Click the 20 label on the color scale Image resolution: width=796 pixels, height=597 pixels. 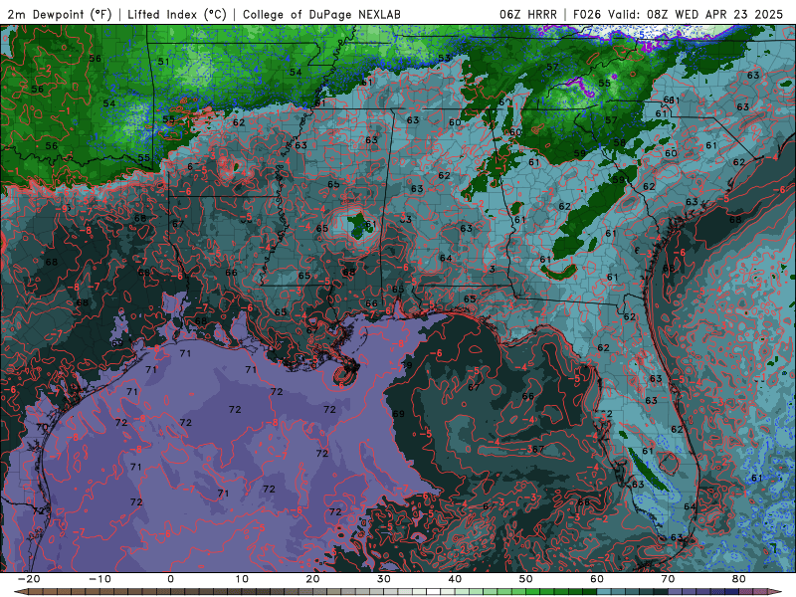click(312, 579)
